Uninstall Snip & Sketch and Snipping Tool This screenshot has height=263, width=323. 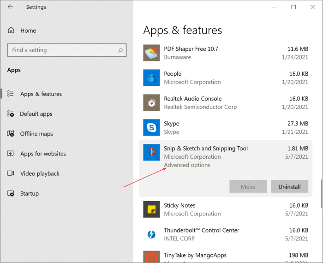pyautogui.click(x=289, y=186)
